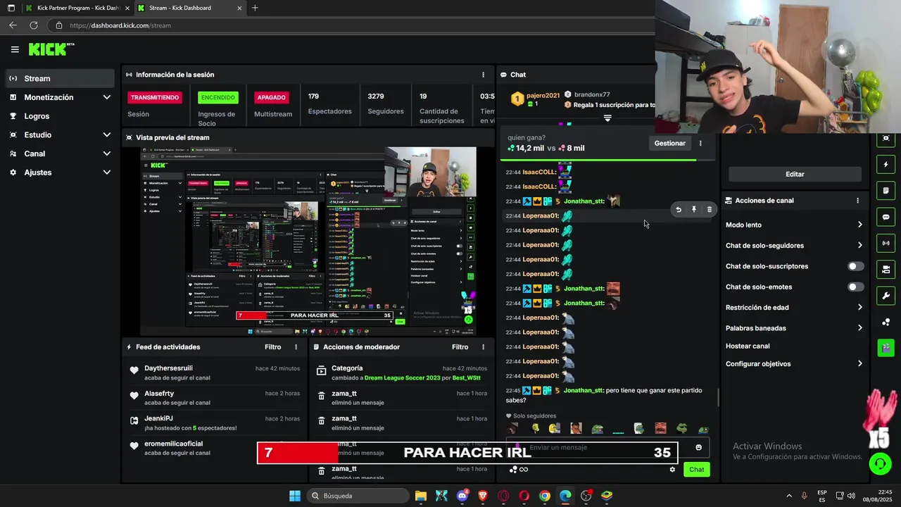Screen dimensions: 901x507
Task: Open the emoji picker in message box
Action: 698,447
